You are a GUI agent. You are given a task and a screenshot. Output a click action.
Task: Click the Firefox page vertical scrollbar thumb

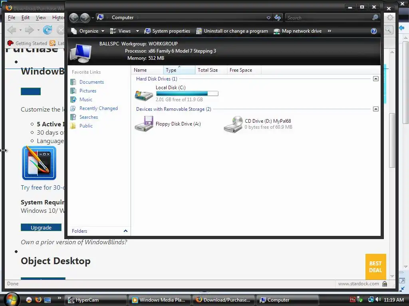click(392, 141)
